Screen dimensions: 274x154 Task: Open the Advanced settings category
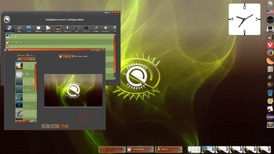(67, 29)
